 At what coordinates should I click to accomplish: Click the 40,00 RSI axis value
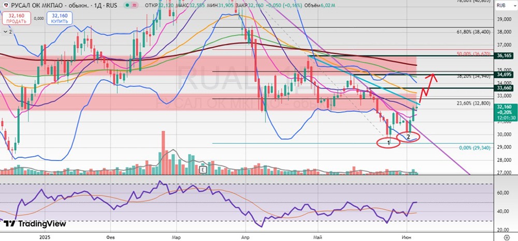504,212
